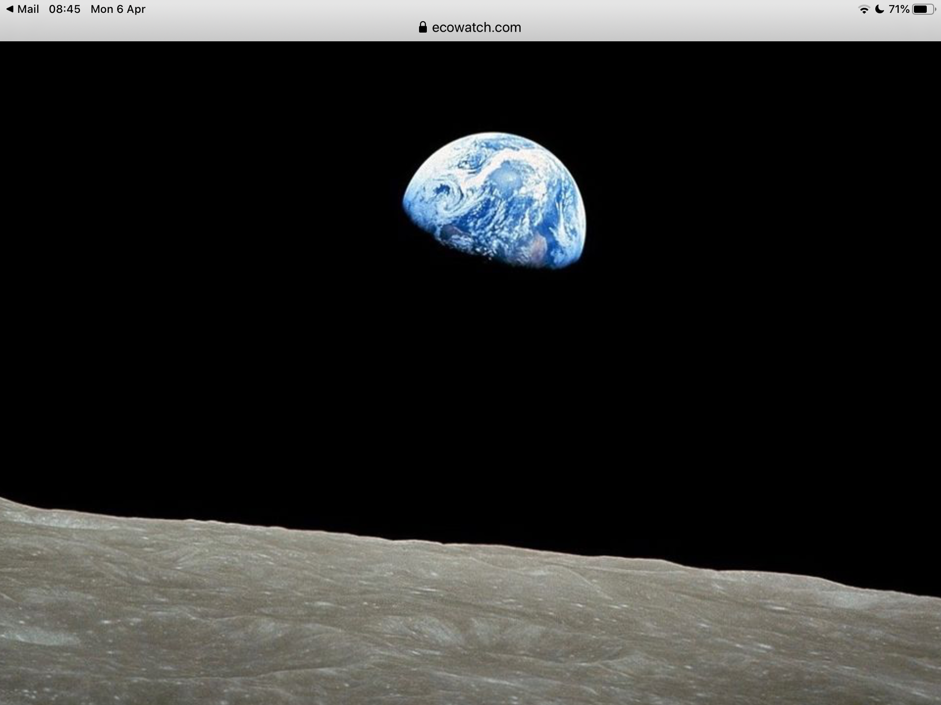
Task: Tap the Do Not Disturb moon icon
Action: [879, 9]
